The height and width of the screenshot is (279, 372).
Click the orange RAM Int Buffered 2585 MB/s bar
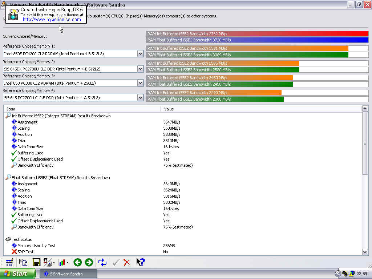tap(223, 63)
